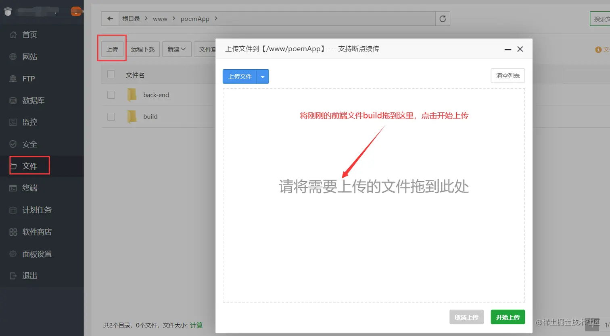Click the grey 取消上传 button
This screenshot has width=610, height=336.
(466, 317)
